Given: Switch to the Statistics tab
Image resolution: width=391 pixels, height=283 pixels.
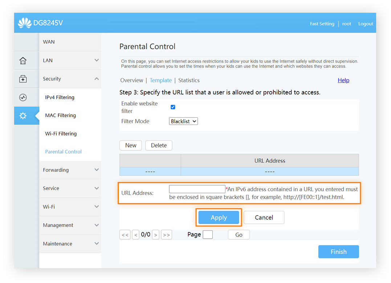Looking at the screenshot, I should 189,80.
